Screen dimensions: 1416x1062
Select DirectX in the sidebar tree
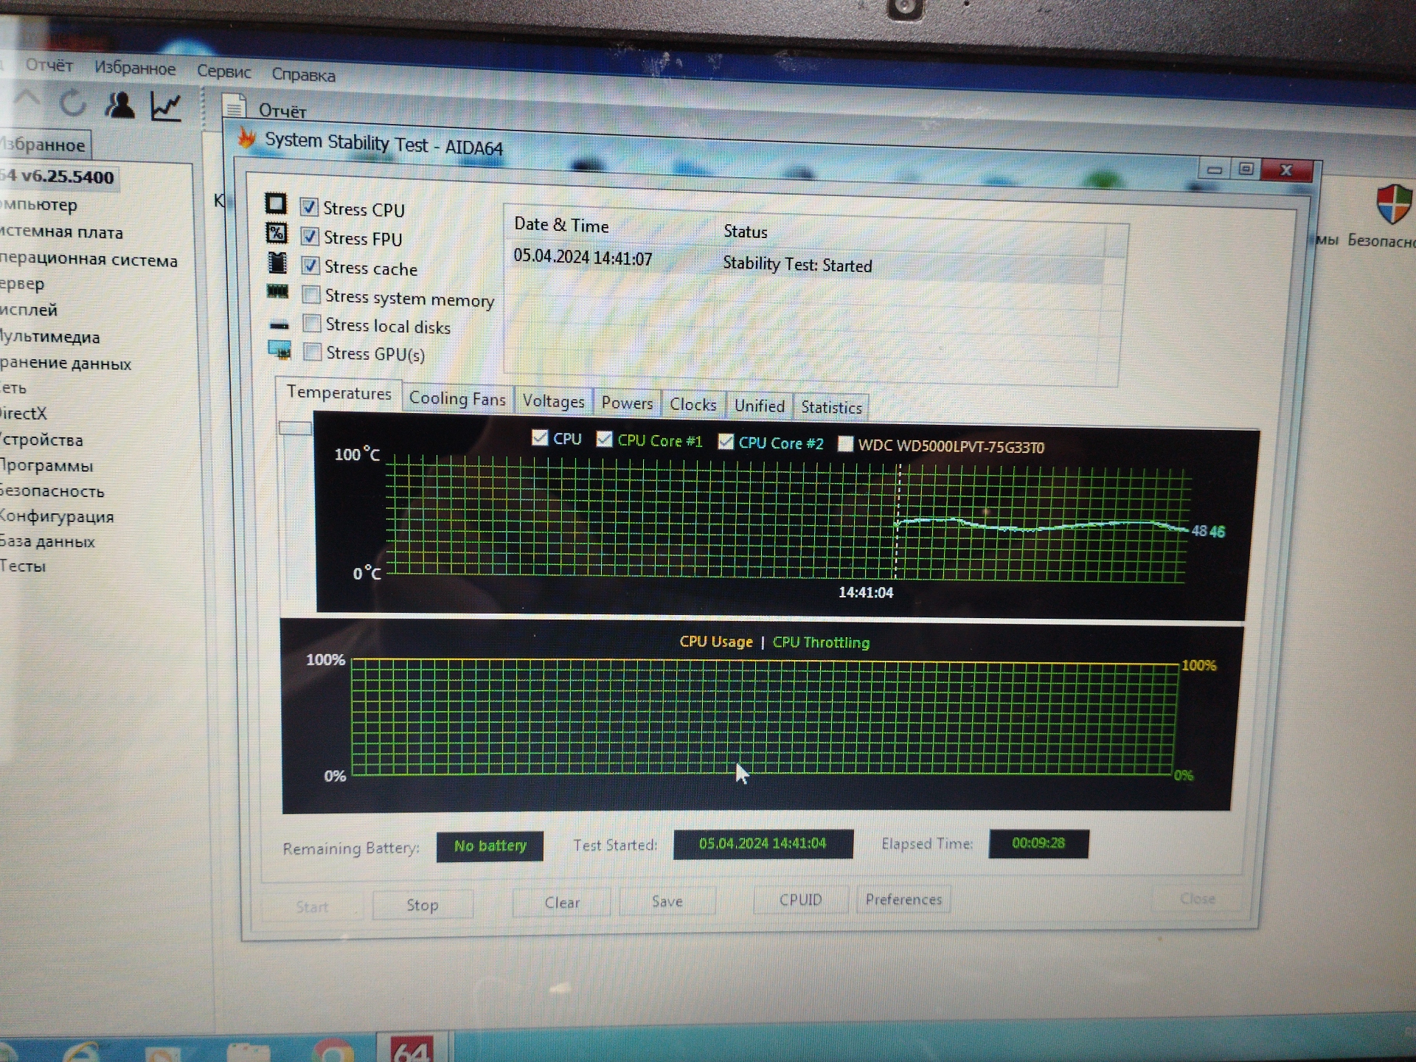pyautogui.click(x=24, y=414)
